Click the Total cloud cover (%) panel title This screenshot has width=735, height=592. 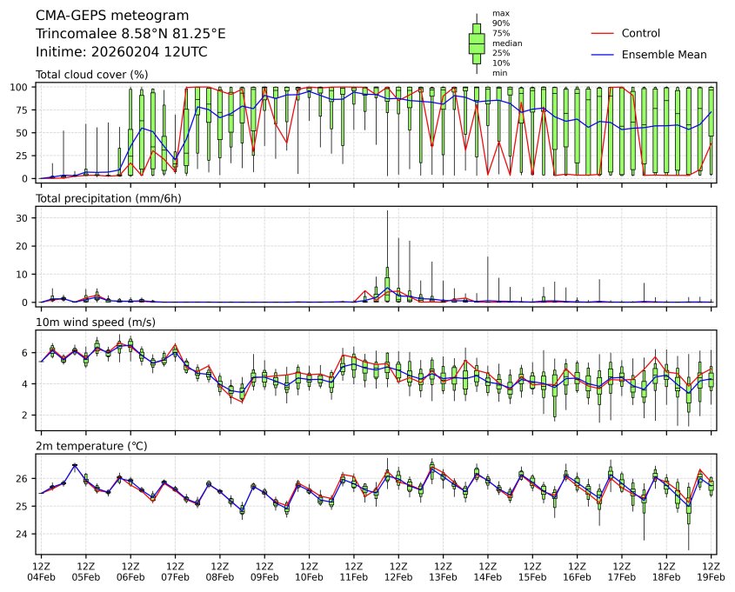[x=92, y=75]
